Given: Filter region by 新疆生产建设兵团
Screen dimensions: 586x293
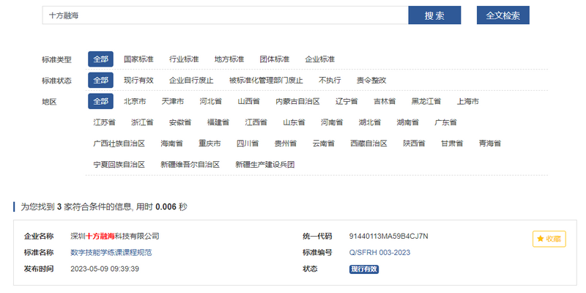Looking at the screenshot, I should point(264,165).
